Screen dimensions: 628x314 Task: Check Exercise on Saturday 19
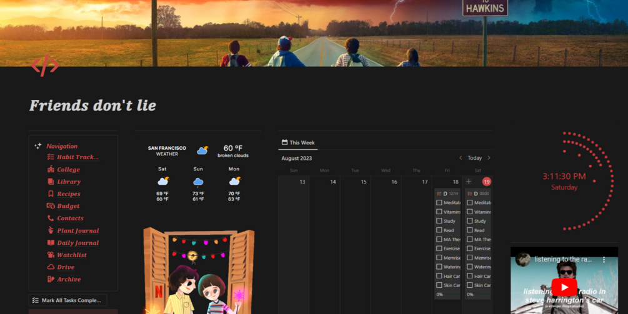[470, 248]
